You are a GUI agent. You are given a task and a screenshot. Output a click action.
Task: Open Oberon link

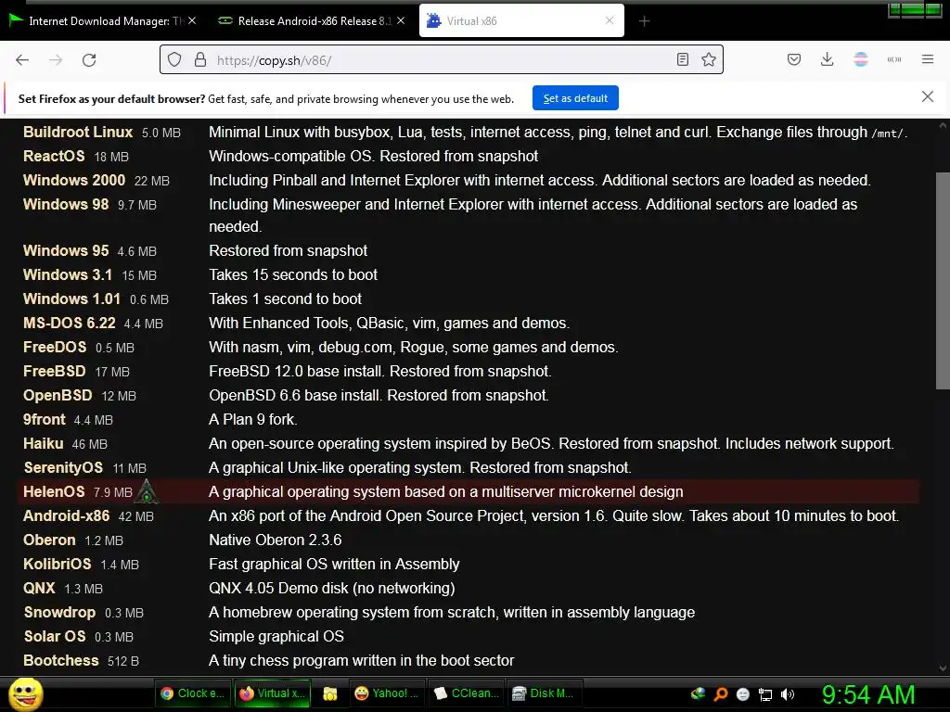pyautogui.click(x=50, y=540)
